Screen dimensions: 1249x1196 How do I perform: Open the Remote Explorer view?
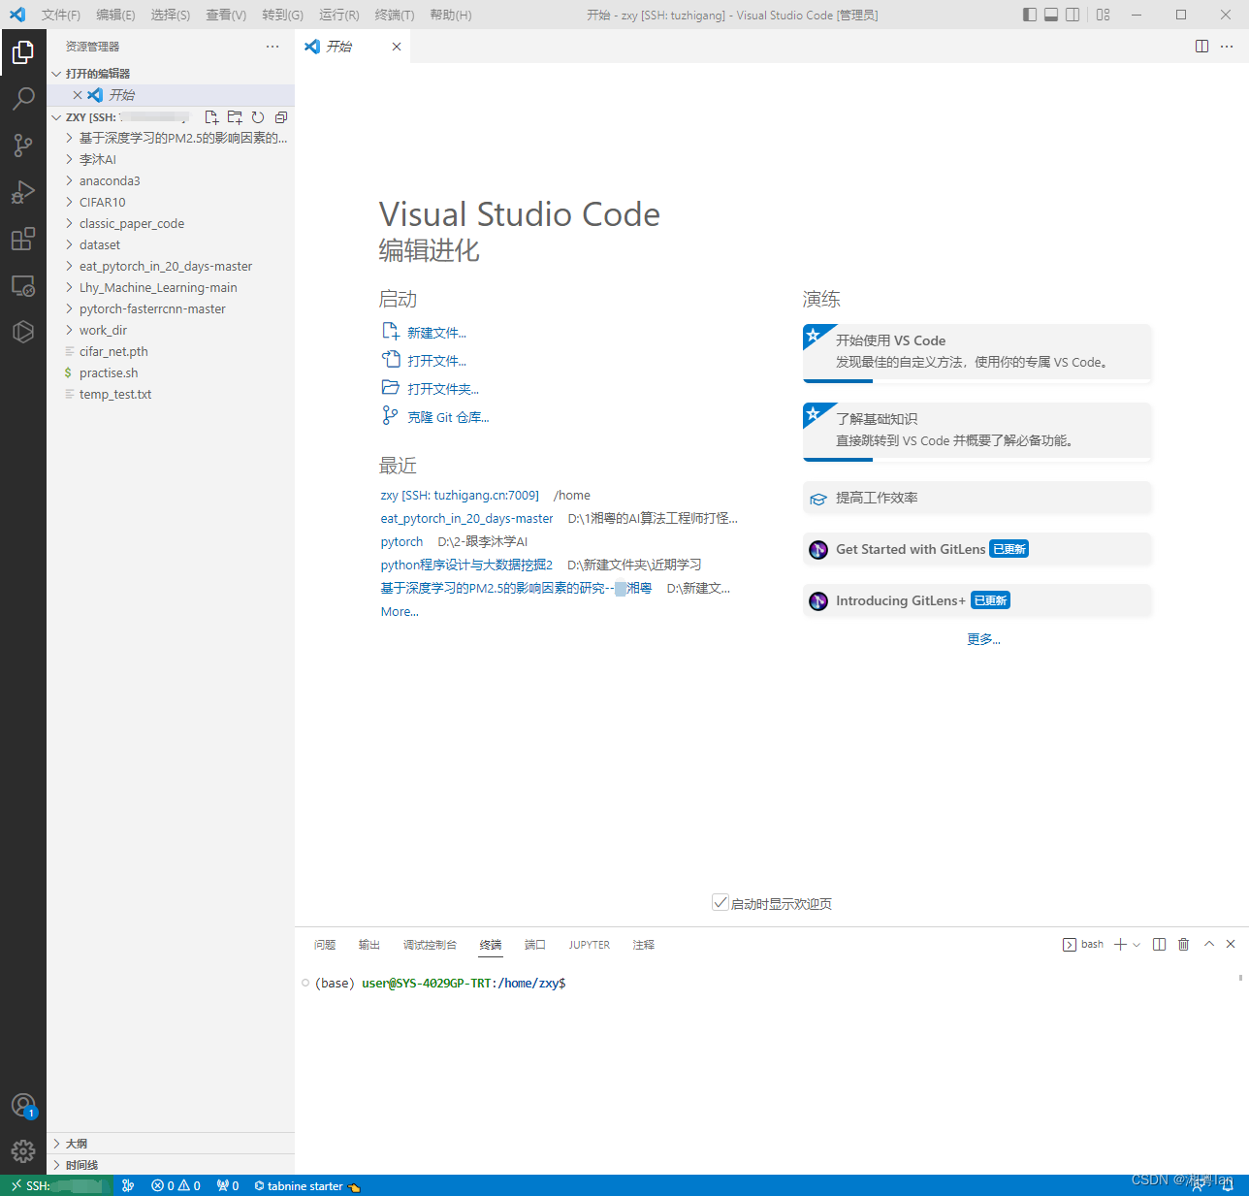tap(23, 285)
